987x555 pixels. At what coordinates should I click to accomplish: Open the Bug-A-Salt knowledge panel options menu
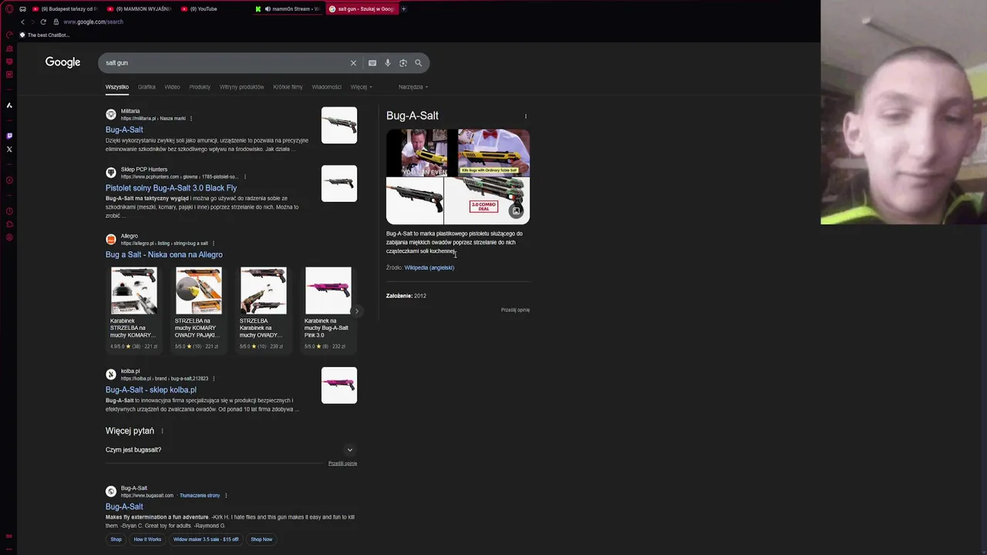pyautogui.click(x=526, y=116)
